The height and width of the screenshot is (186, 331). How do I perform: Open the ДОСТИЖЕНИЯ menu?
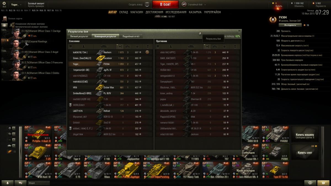(x=154, y=12)
